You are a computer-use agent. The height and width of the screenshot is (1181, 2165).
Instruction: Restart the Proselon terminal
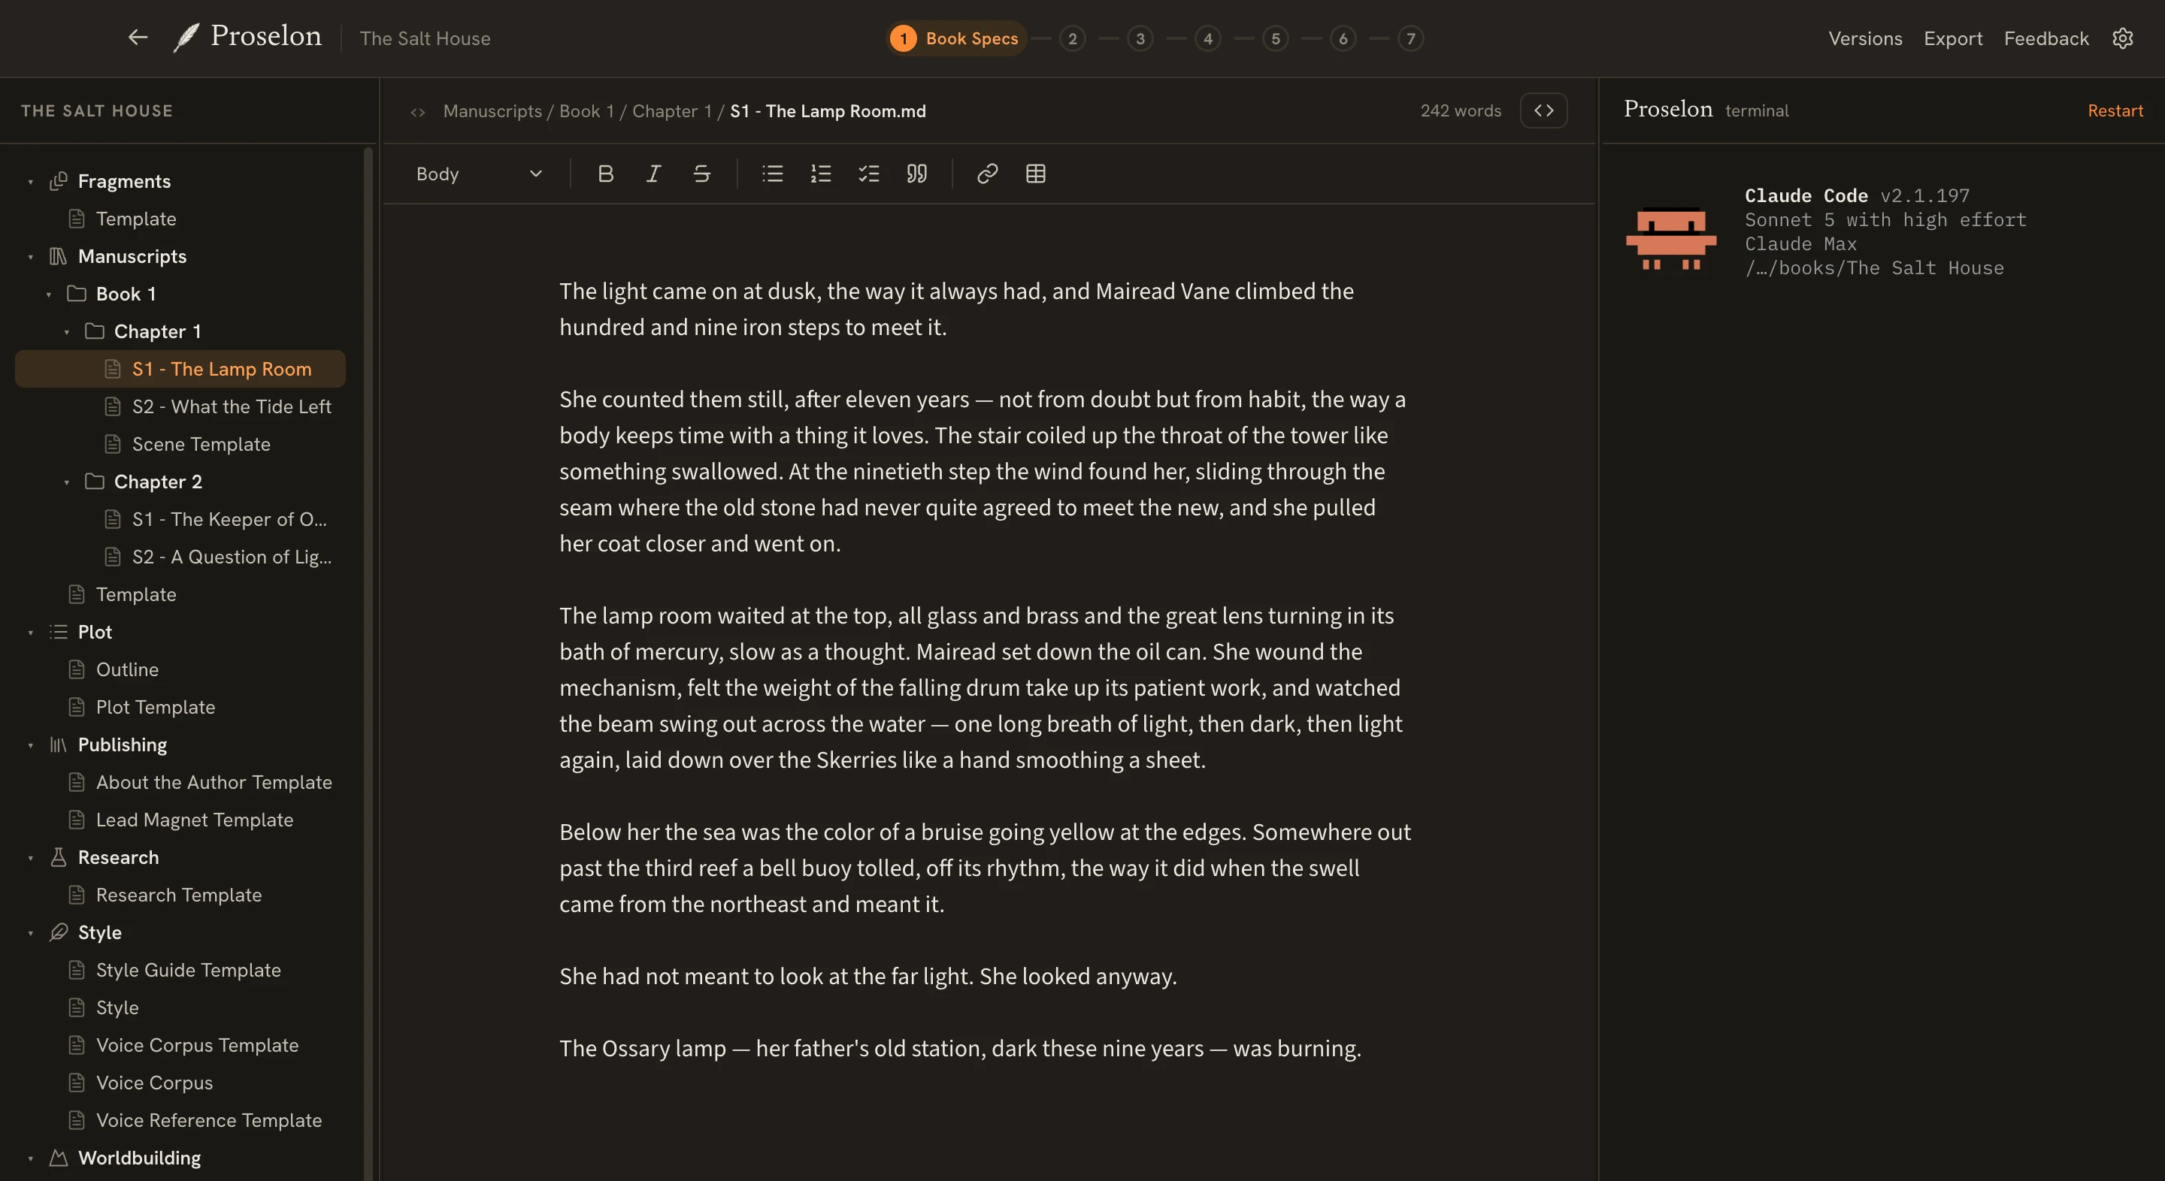2115,110
